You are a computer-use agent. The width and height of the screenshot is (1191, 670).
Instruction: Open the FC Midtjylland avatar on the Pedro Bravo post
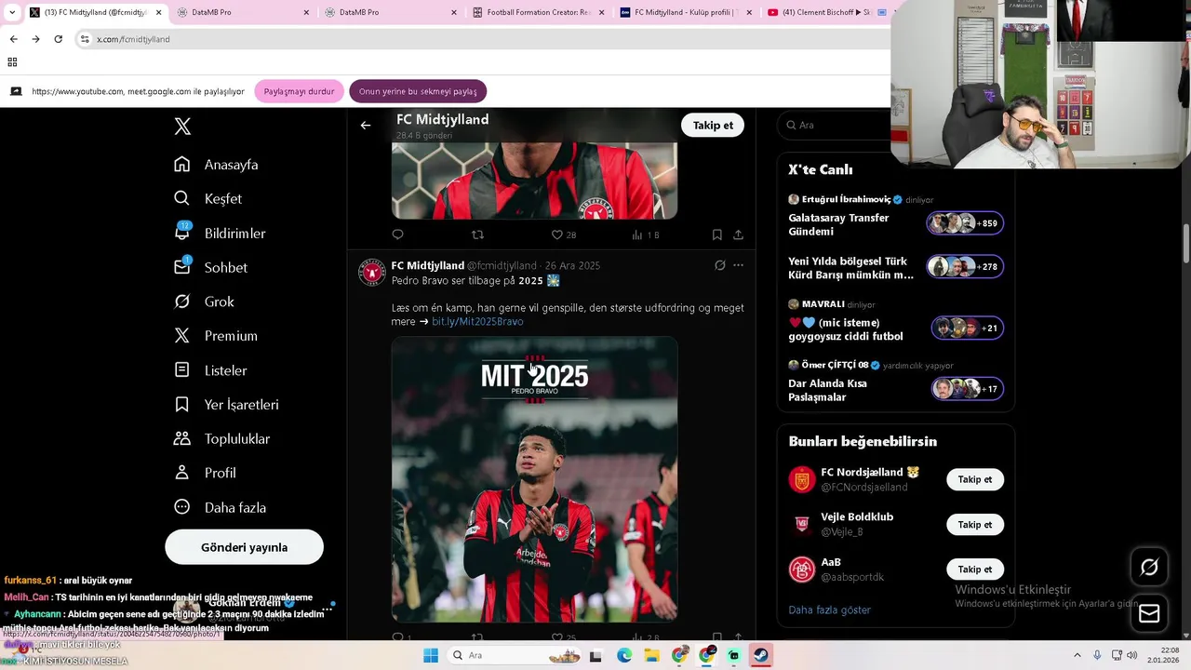coord(372,272)
